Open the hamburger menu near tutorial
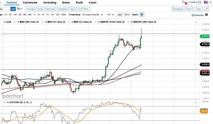The image size is (213, 124). (x=207, y=15)
